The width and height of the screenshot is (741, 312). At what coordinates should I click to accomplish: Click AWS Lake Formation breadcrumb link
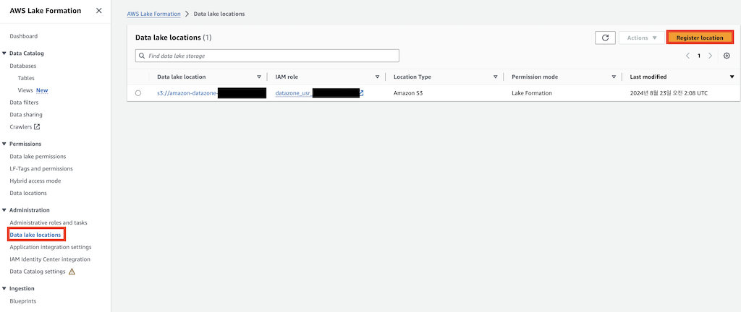pyautogui.click(x=153, y=14)
